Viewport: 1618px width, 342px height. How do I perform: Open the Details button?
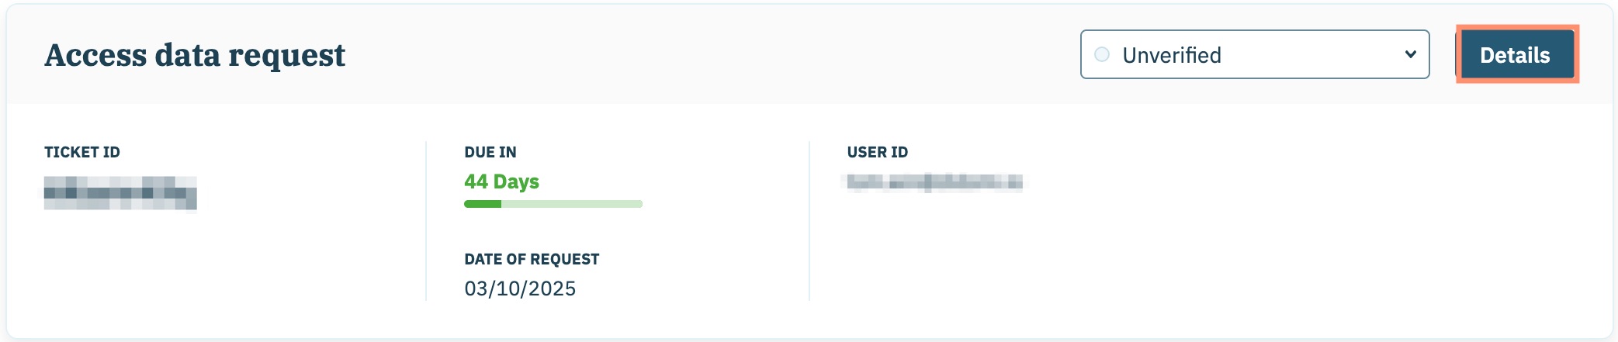(x=1516, y=55)
